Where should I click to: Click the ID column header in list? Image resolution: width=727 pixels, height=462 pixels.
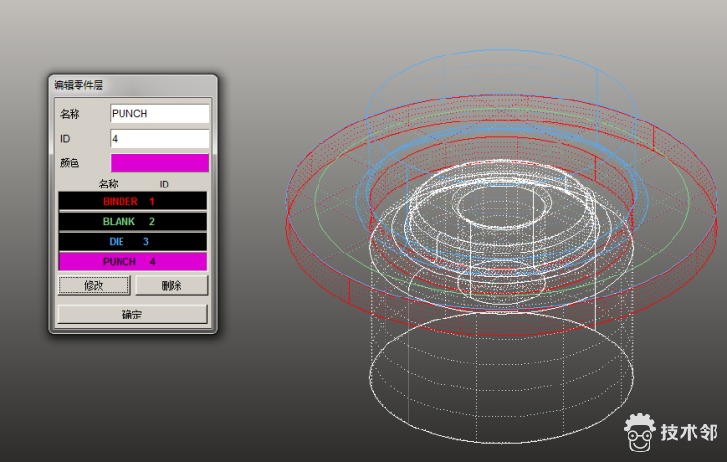tap(164, 184)
